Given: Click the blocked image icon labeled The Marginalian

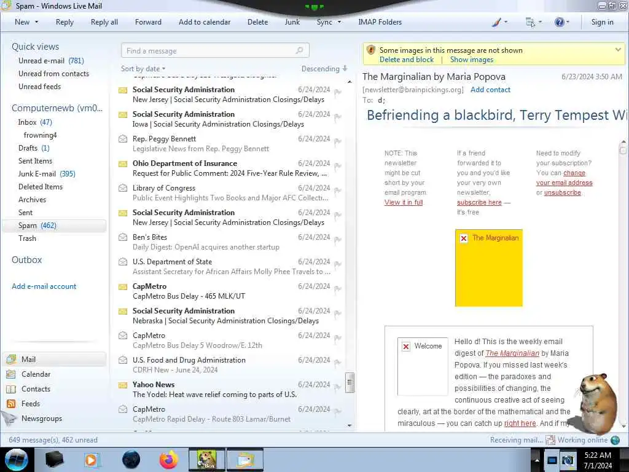Looking at the screenshot, I should point(464,238).
